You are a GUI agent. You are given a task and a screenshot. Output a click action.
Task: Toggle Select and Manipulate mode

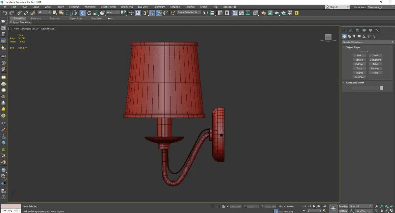point(131,13)
